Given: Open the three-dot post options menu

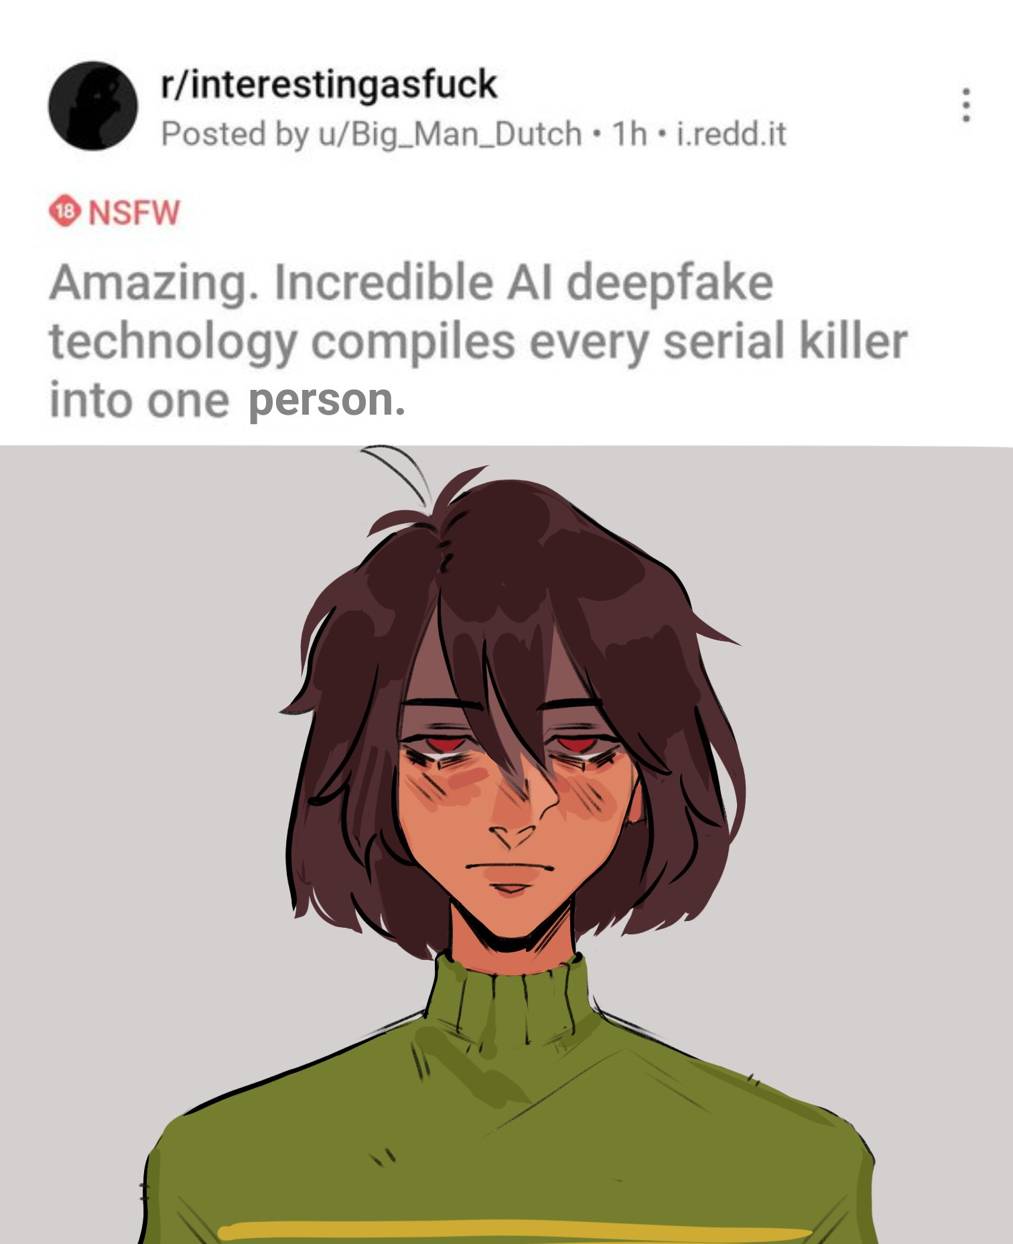Looking at the screenshot, I should point(965,105).
